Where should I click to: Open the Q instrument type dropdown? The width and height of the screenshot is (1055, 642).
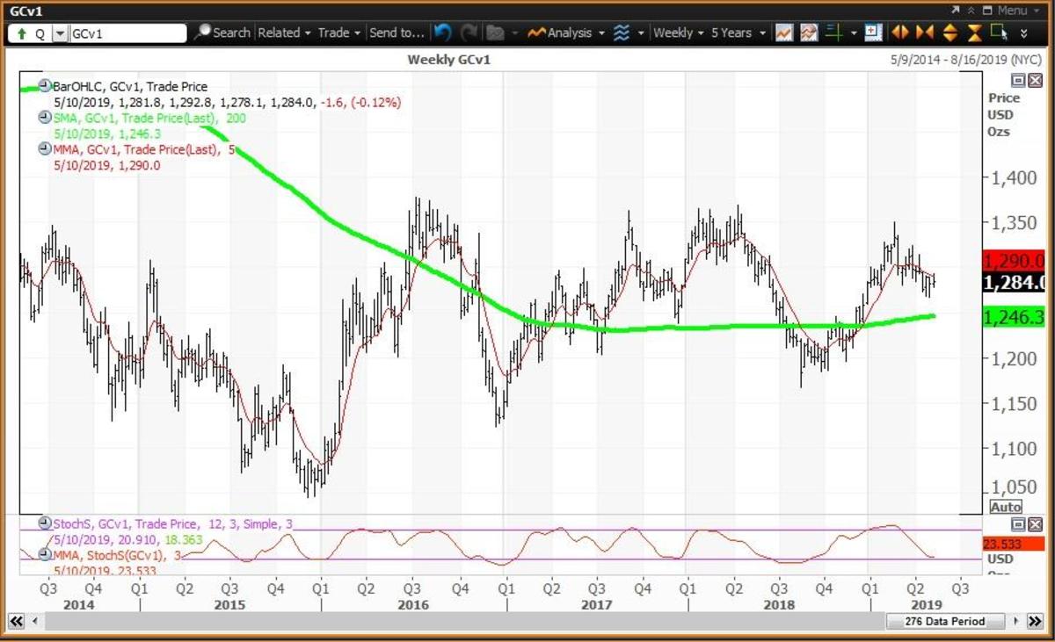(x=59, y=33)
